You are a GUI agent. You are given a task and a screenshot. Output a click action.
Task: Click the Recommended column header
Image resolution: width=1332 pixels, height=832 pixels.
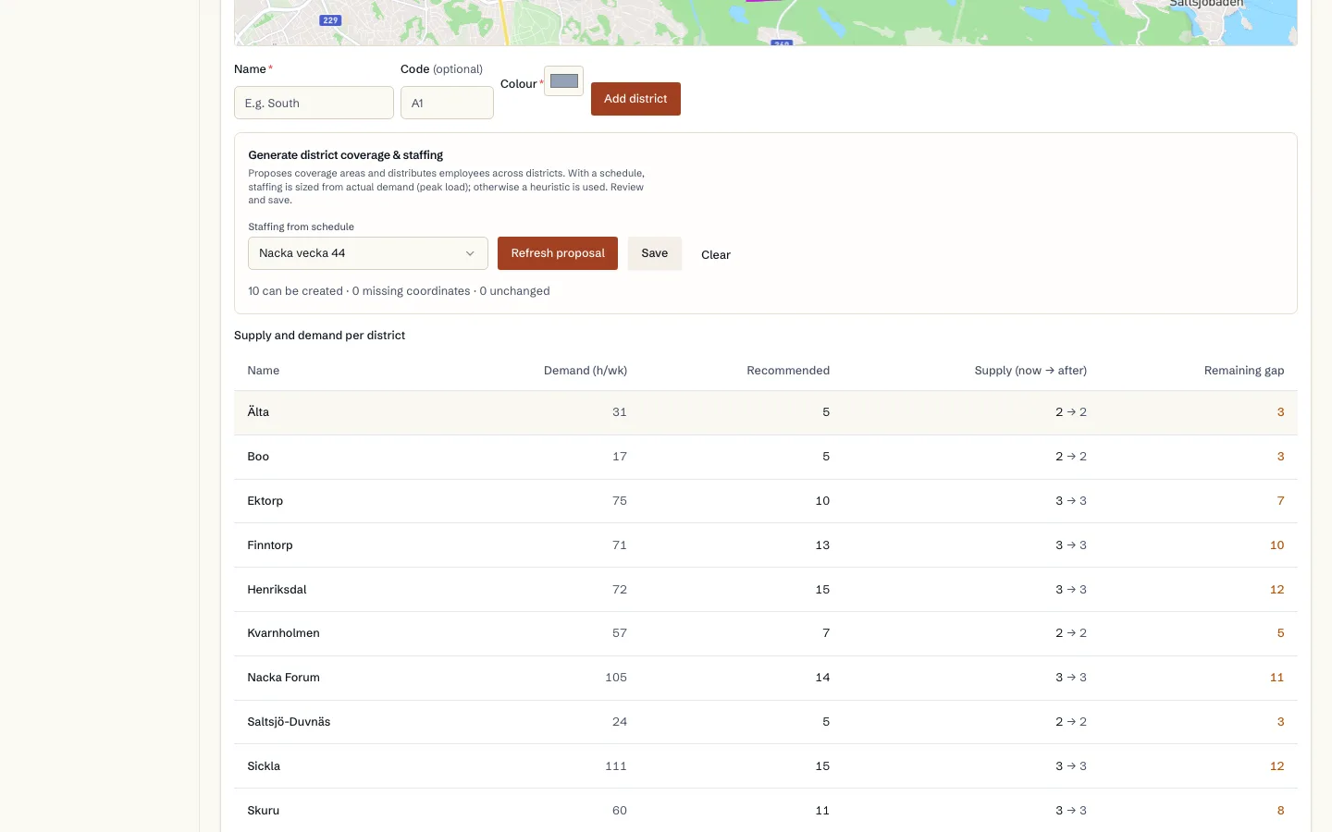coord(788,371)
